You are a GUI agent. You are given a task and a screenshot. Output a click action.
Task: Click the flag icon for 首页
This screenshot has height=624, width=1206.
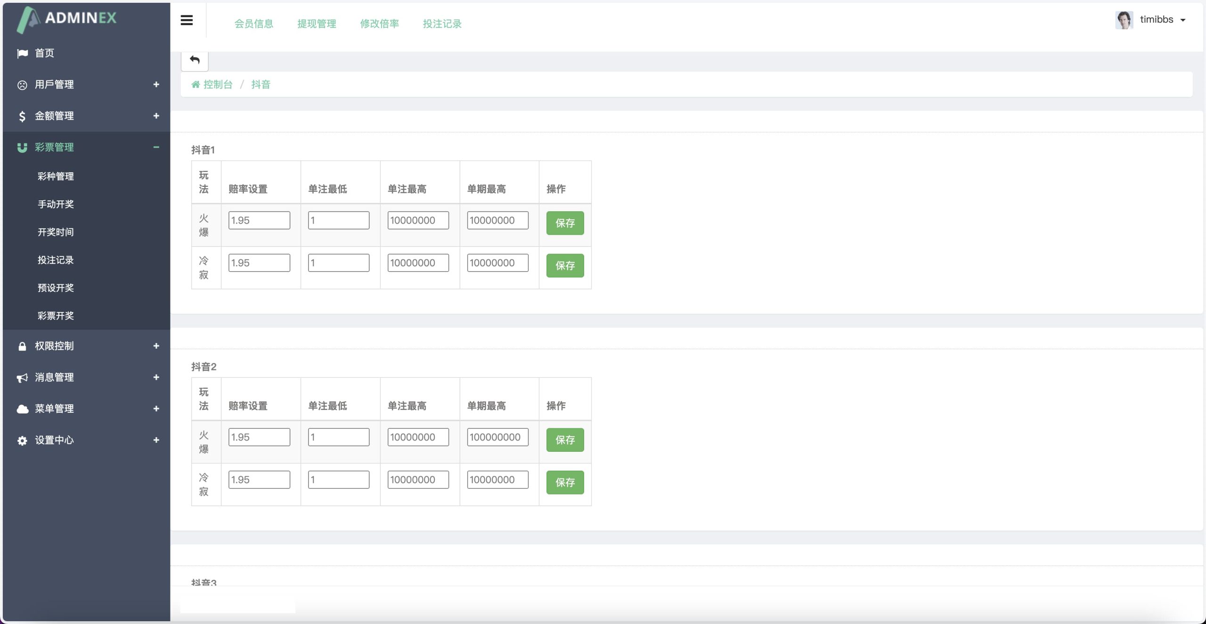click(22, 54)
